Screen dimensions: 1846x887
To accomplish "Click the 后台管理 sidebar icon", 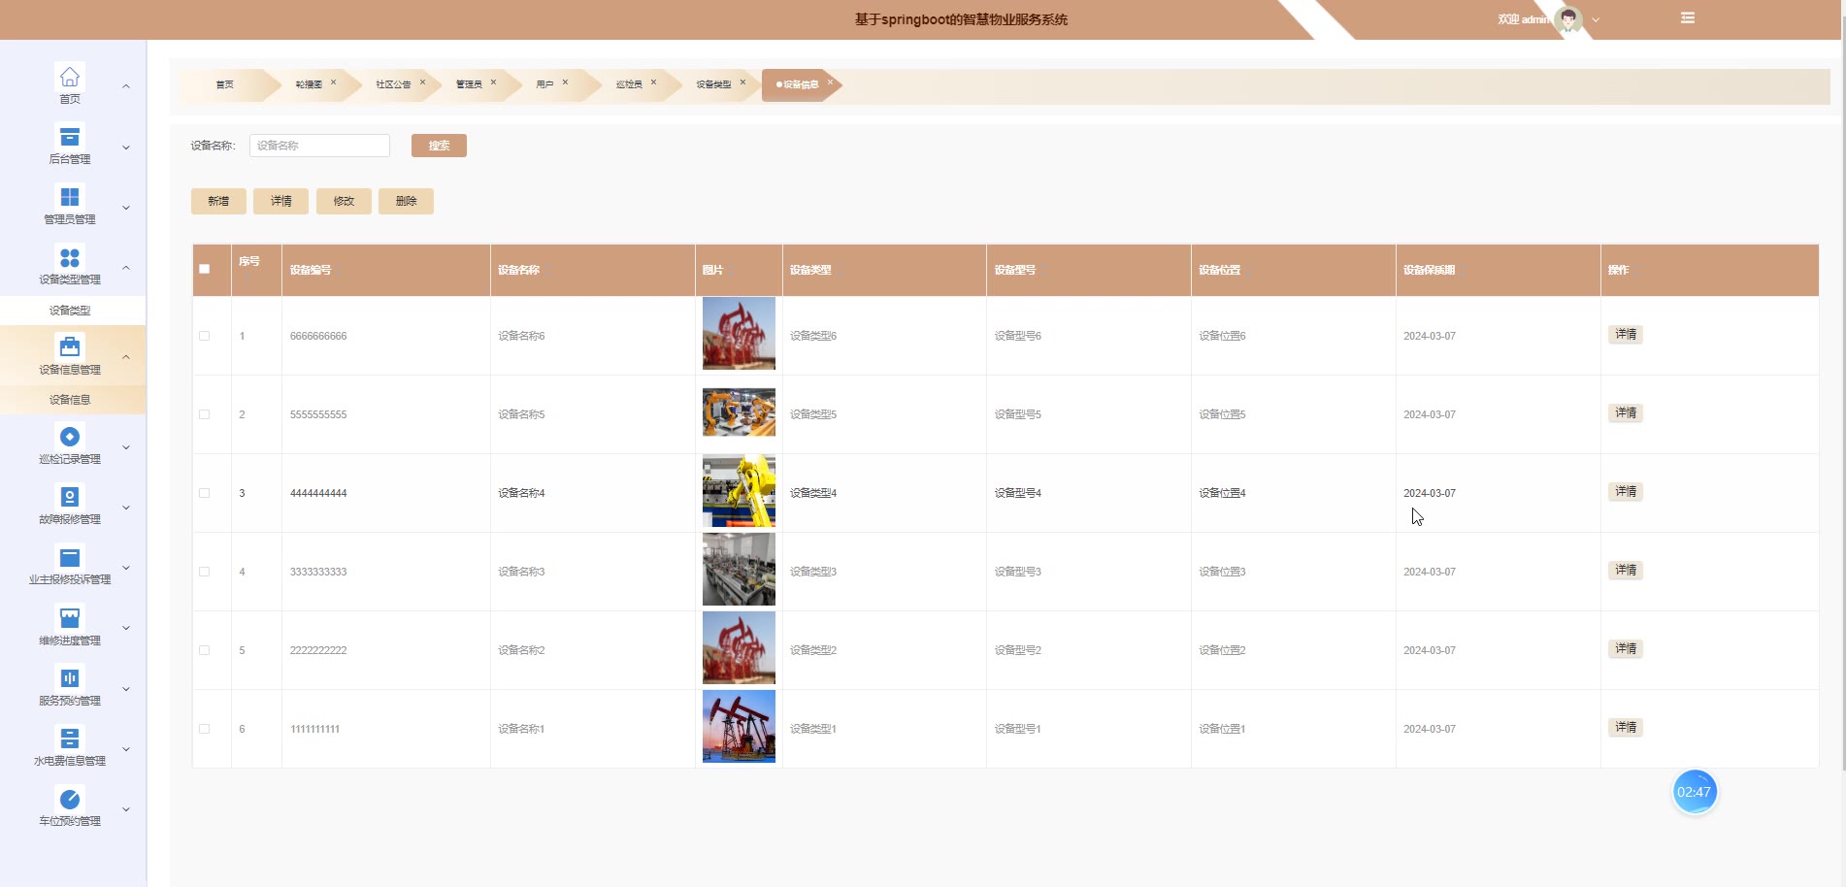I will coord(70,137).
